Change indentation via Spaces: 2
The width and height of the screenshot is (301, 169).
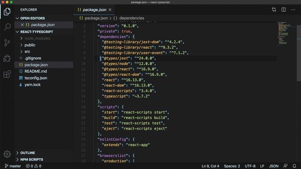pos(232,166)
